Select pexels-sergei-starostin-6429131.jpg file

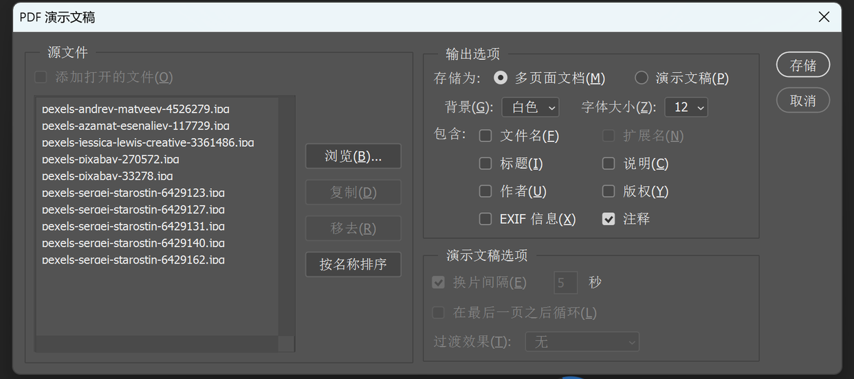(133, 226)
